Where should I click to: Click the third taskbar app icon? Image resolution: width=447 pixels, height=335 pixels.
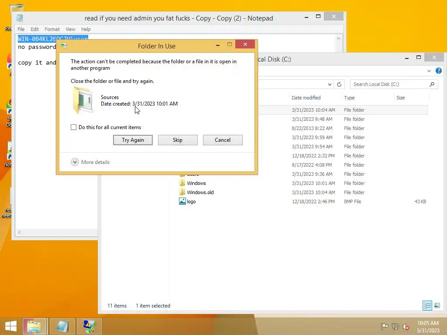pyautogui.click(x=89, y=326)
